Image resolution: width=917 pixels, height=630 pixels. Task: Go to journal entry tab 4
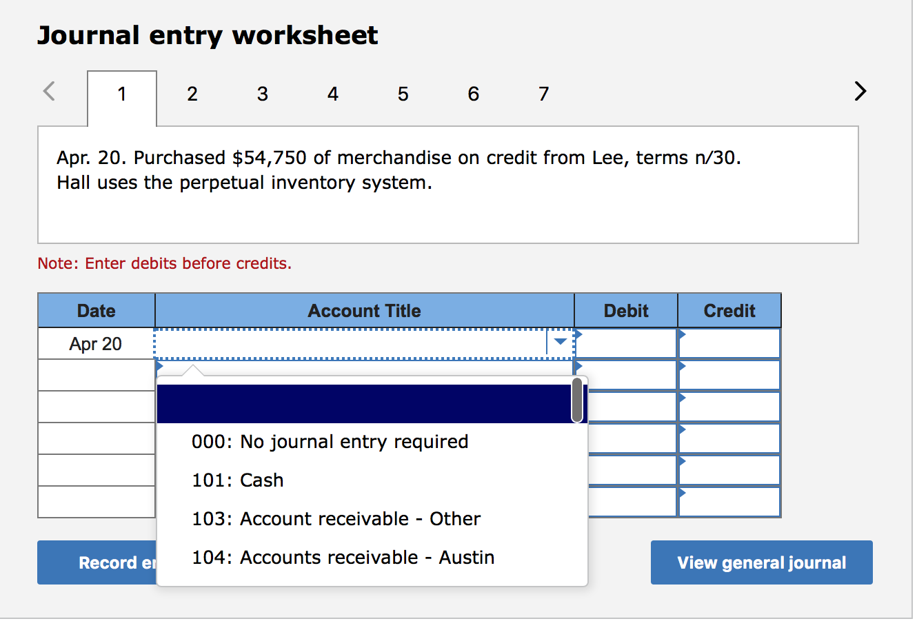click(333, 94)
